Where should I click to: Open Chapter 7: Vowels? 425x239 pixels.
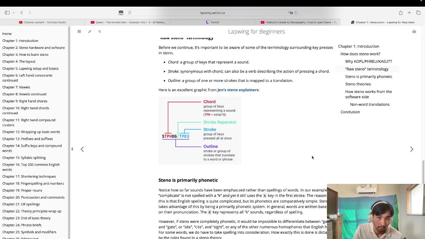[x=16, y=87]
